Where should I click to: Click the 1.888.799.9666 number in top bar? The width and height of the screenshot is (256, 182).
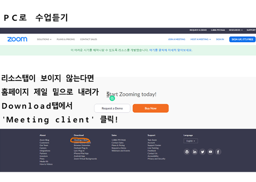[x=218, y=30]
